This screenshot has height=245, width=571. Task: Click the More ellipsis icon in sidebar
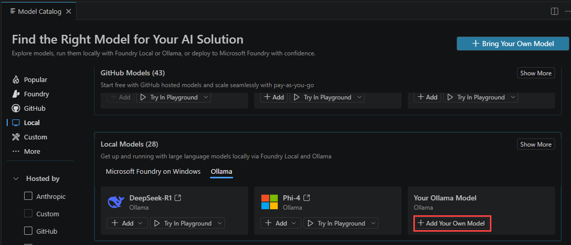pyautogui.click(x=15, y=151)
